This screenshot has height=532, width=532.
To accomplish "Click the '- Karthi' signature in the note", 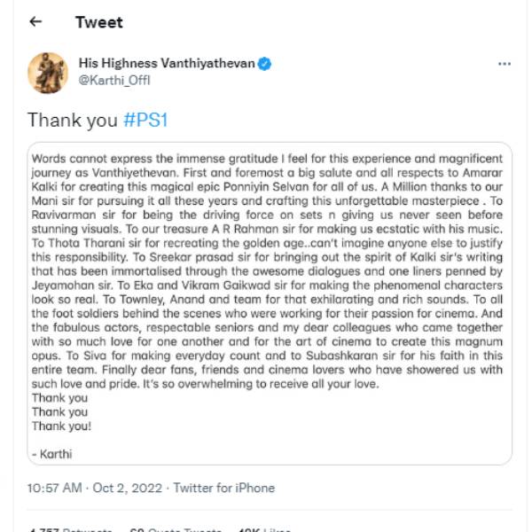I will click(x=51, y=453).
